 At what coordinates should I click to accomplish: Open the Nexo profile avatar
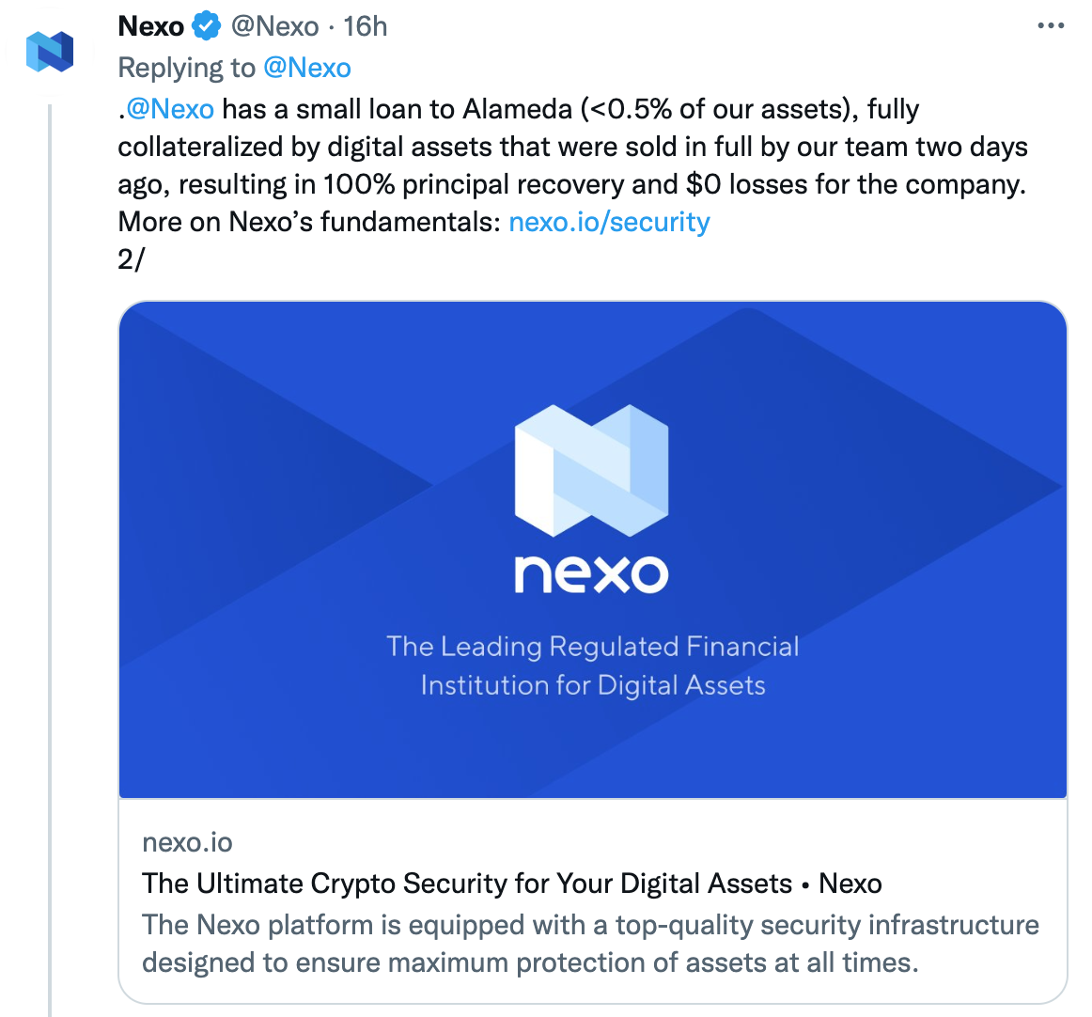[50, 53]
